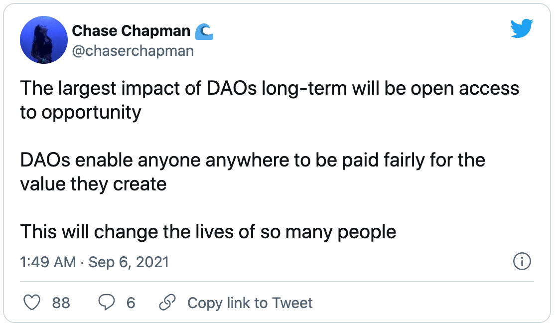Like the tweet with the heart icon
Screen dimensions: 555x326
coord(32,303)
